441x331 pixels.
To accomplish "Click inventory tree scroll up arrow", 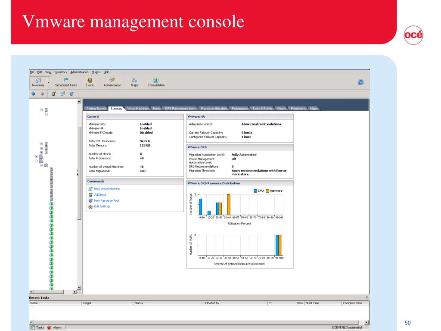I will (79, 101).
